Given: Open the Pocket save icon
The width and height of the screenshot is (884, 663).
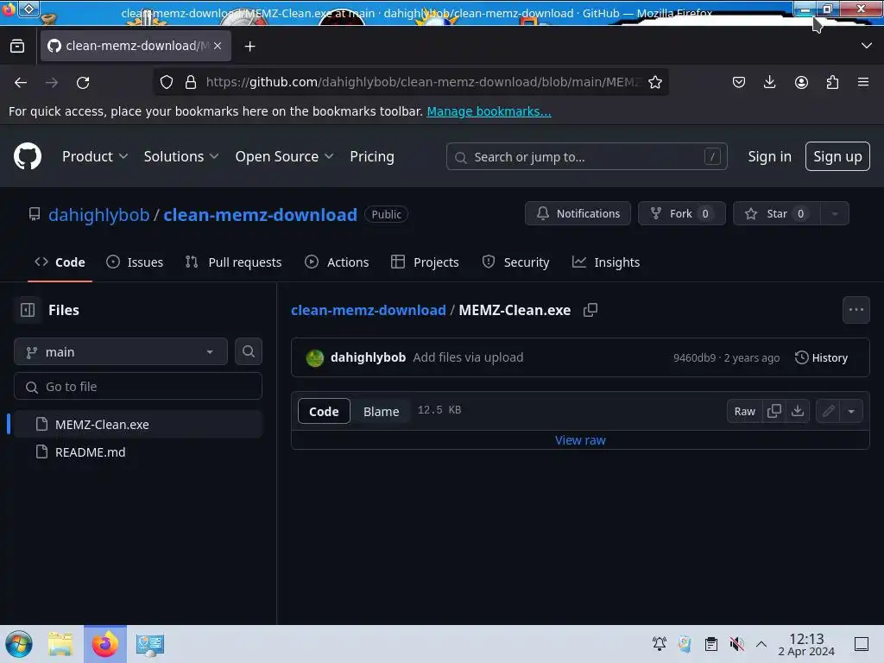Looking at the screenshot, I should (739, 82).
